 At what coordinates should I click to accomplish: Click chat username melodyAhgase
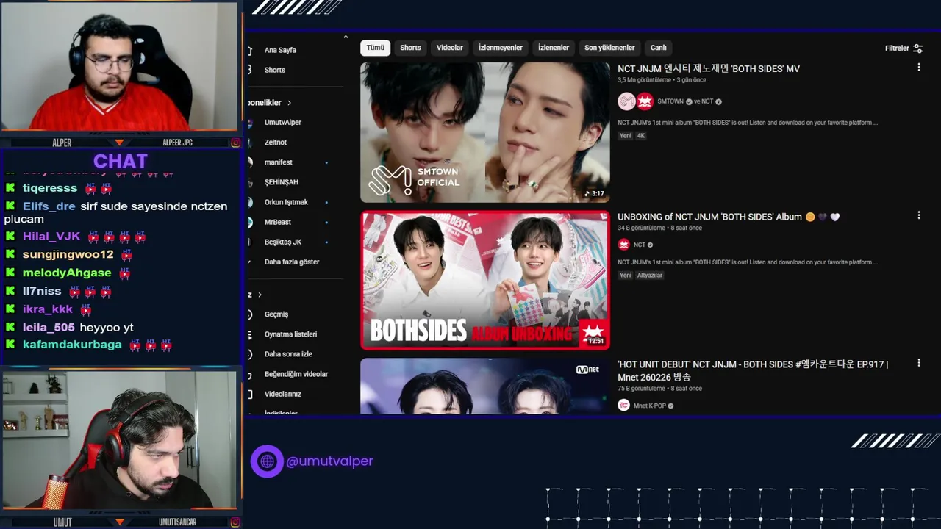click(x=67, y=273)
